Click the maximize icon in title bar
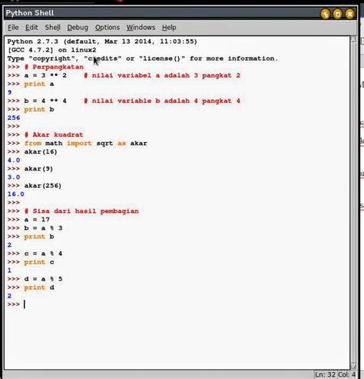 (338, 14)
